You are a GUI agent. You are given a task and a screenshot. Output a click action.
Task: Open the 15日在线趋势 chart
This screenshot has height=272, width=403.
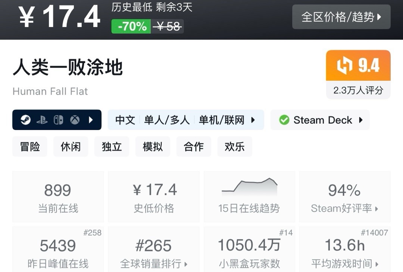coord(249,197)
